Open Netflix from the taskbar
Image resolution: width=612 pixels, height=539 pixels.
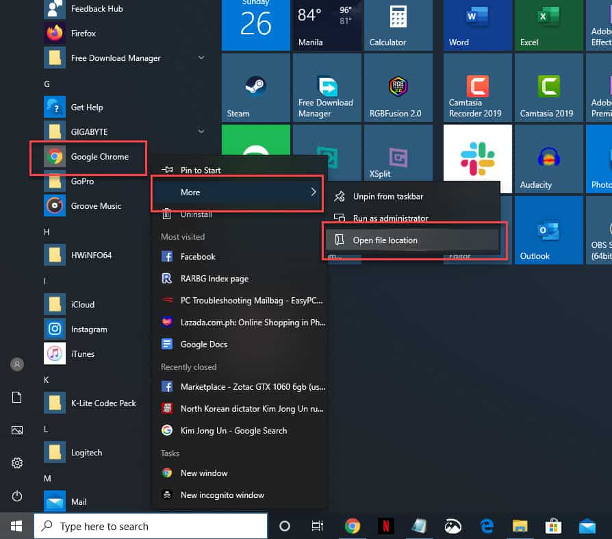[385, 526]
